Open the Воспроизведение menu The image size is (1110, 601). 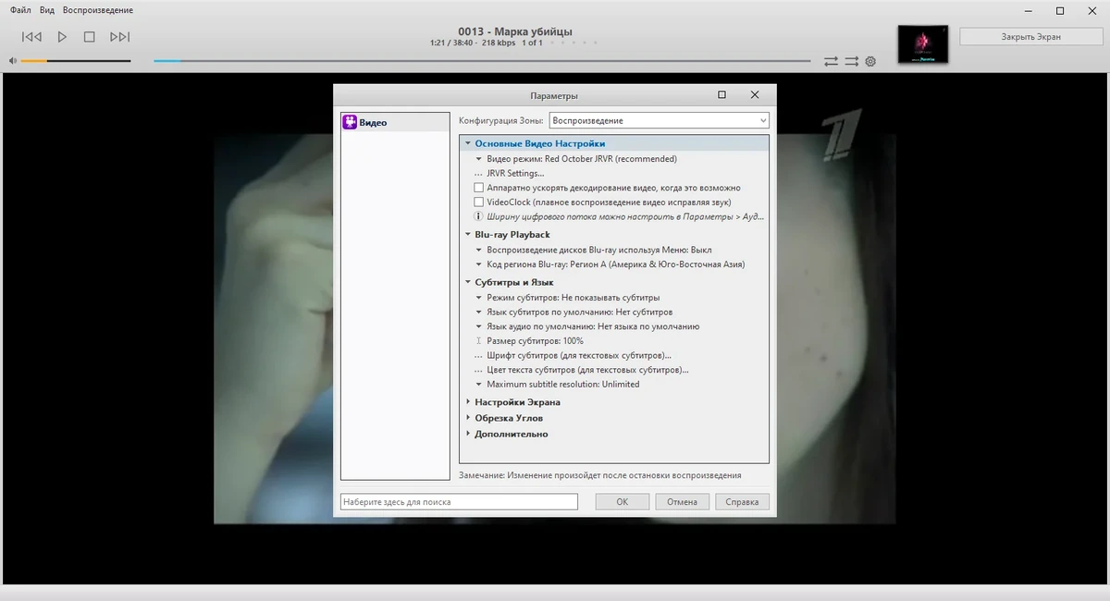click(98, 10)
